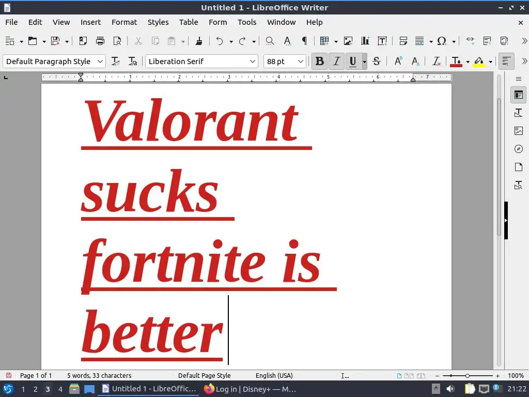Open Find and Replace magnifier icon
This screenshot has height=397, width=529.
point(270,41)
